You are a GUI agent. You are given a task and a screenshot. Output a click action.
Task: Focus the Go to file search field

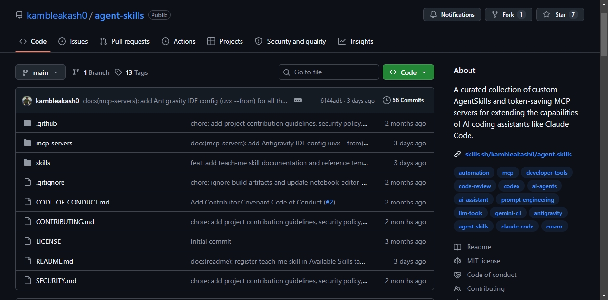(x=329, y=72)
